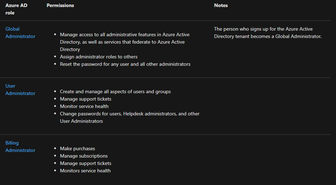Click 'Manage support tickets' in Billing Administrator row

coord(85,164)
